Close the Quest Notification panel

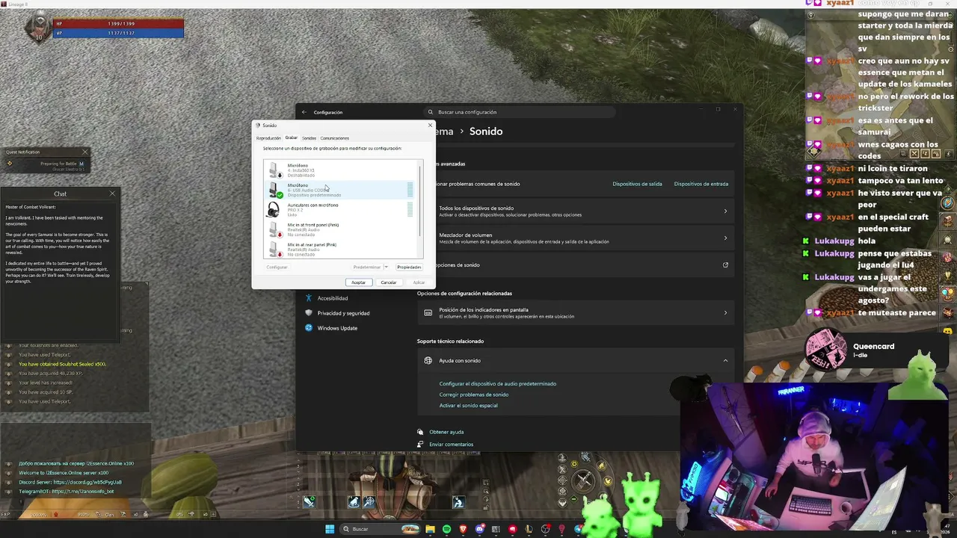coord(84,152)
